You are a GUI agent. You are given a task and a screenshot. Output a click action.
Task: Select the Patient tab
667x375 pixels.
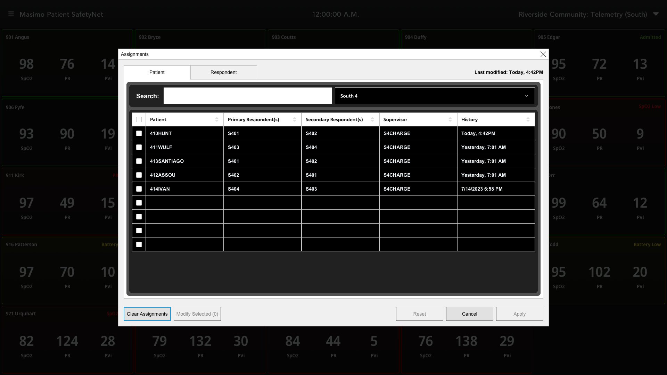tap(157, 72)
